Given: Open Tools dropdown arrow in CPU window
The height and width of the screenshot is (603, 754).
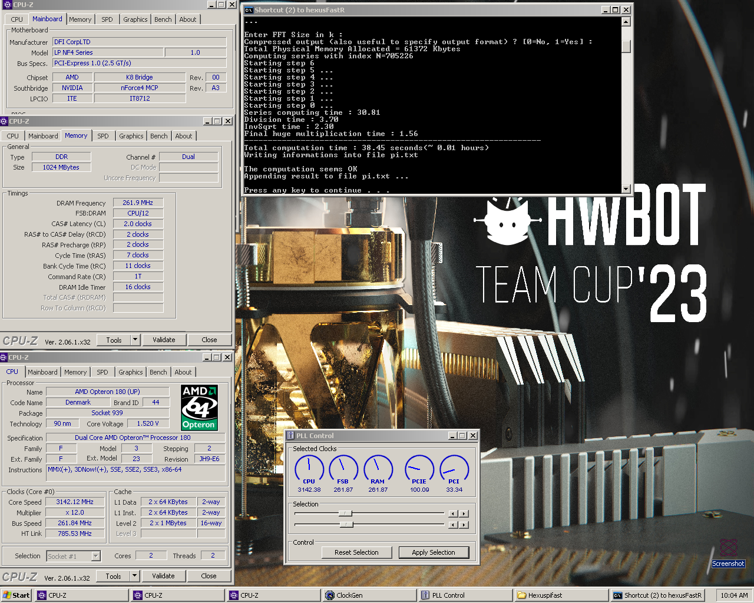Looking at the screenshot, I should coord(135,576).
